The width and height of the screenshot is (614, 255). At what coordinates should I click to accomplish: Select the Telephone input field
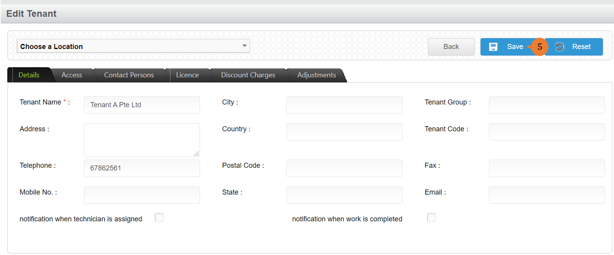142,168
